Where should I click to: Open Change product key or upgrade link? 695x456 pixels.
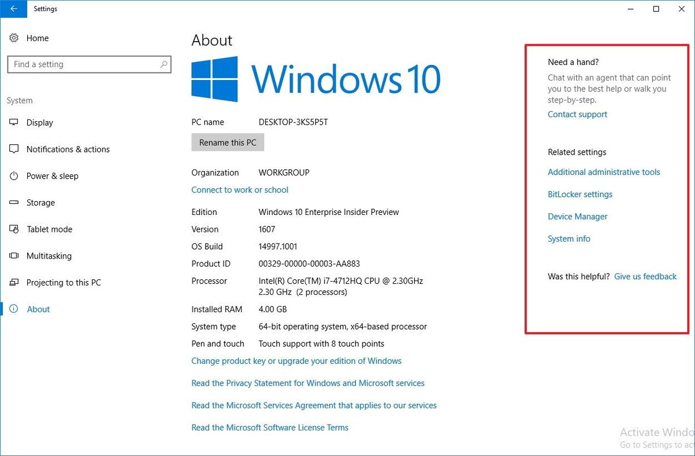(x=296, y=360)
